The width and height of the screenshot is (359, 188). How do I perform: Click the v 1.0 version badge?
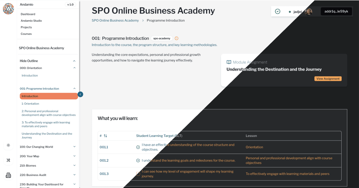[70, 5]
